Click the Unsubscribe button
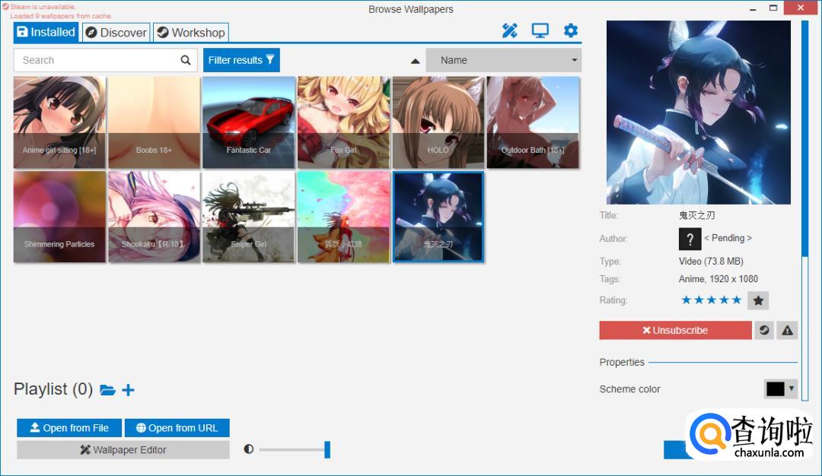Image resolution: width=822 pixels, height=476 pixels. (x=675, y=330)
